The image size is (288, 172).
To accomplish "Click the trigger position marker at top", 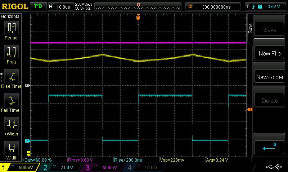I will 138,18.
